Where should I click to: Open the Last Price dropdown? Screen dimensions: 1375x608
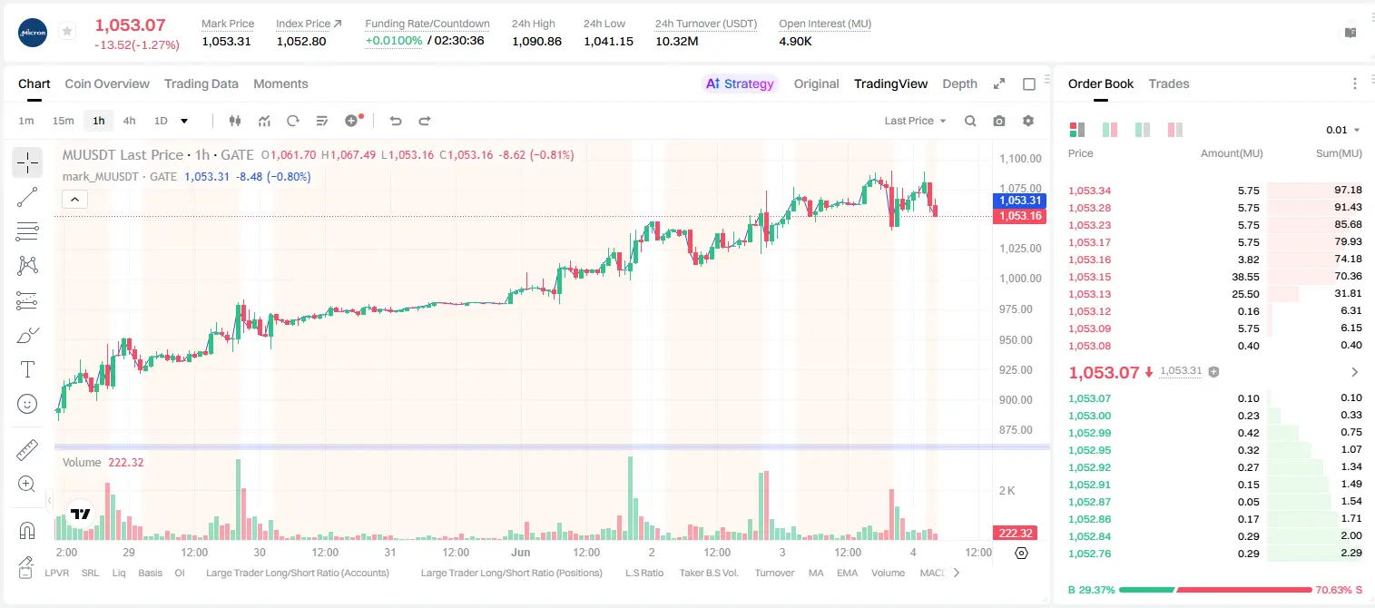point(915,121)
